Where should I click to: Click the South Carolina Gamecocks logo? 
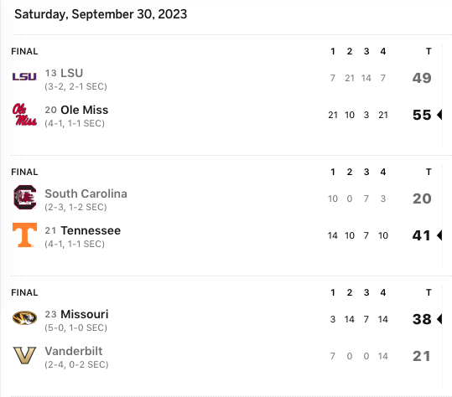point(25,197)
